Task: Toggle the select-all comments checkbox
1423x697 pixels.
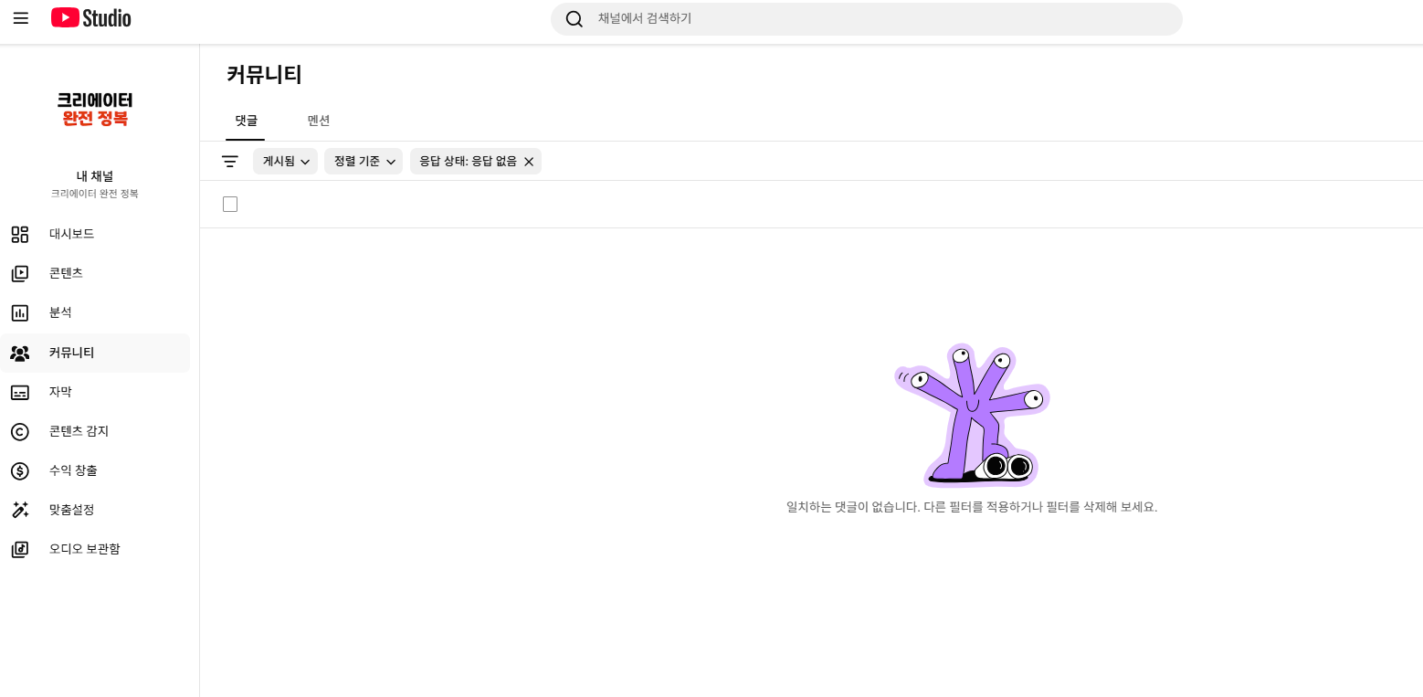Action: tap(229, 204)
